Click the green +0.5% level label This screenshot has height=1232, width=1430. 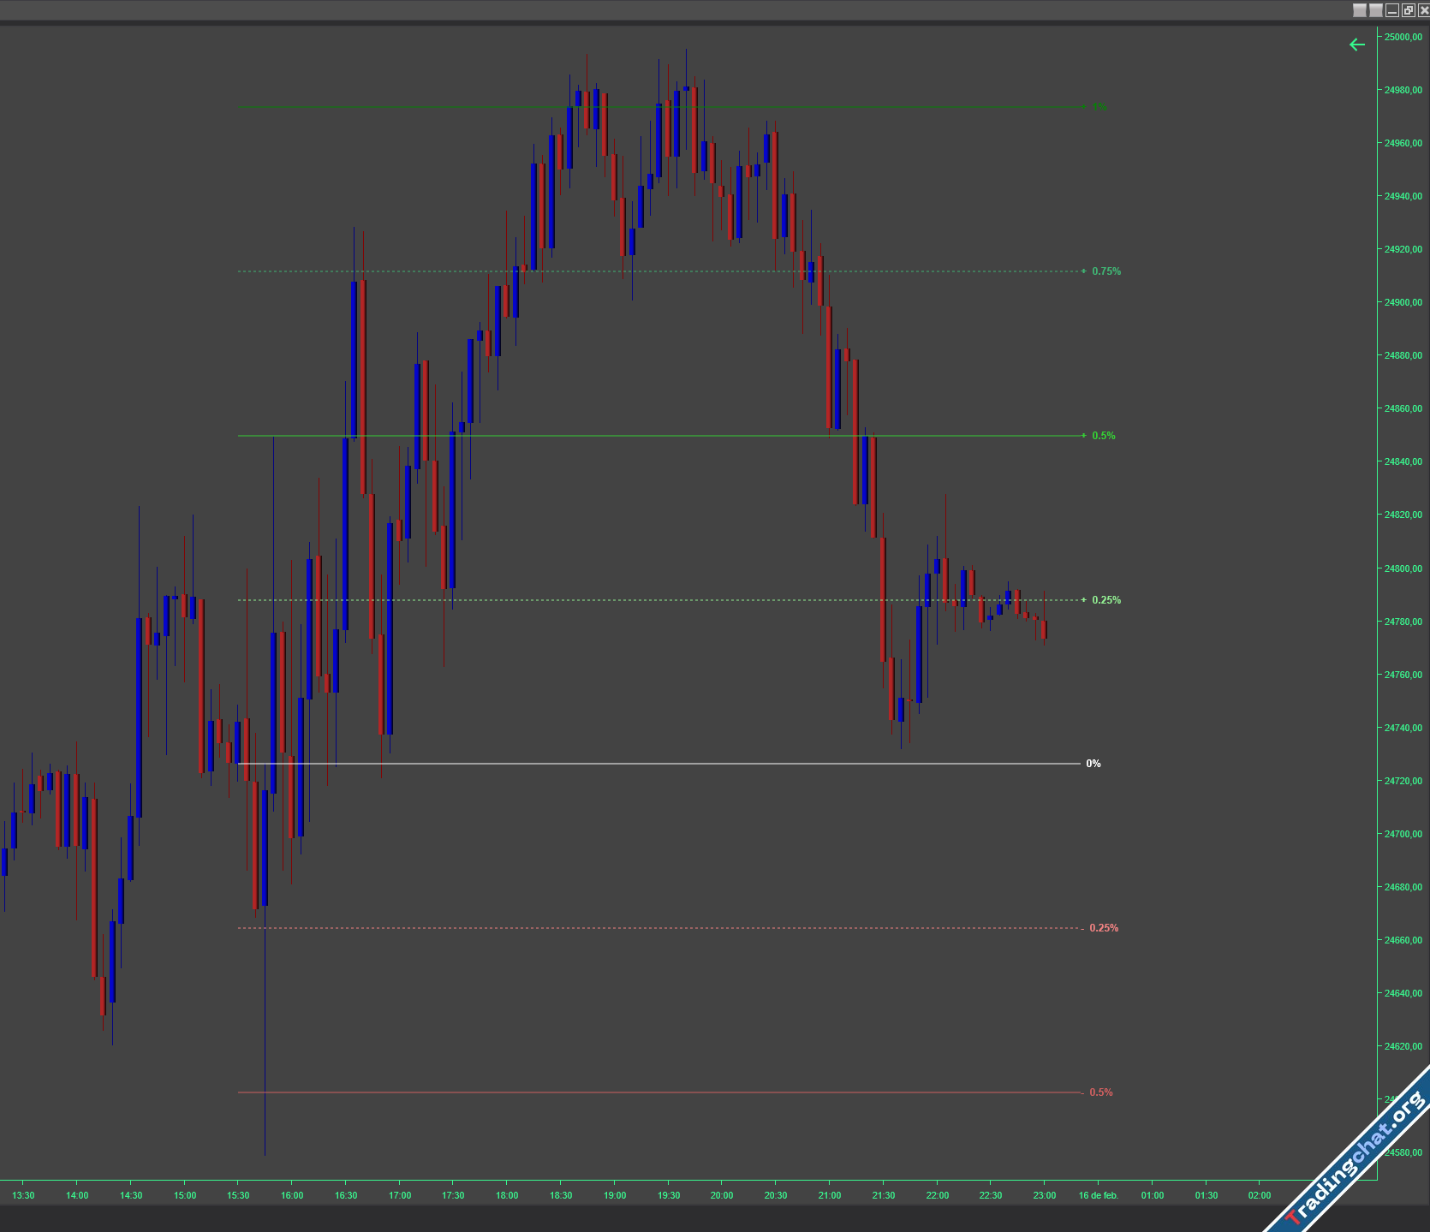pyautogui.click(x=1102, y=436)
